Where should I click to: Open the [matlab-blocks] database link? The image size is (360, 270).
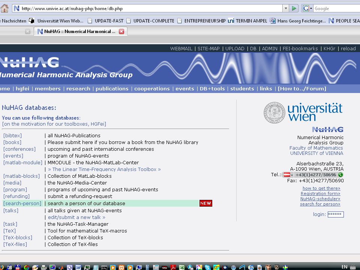pyautogui.click(x=21, y=176)
